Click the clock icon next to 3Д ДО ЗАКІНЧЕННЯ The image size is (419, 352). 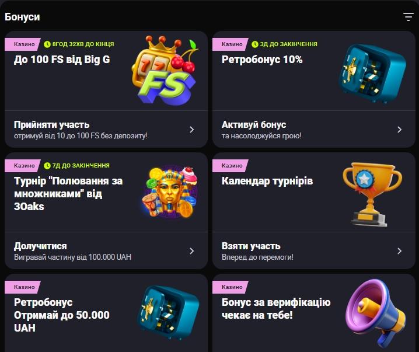pyautogui.click(x=255, y=44)
